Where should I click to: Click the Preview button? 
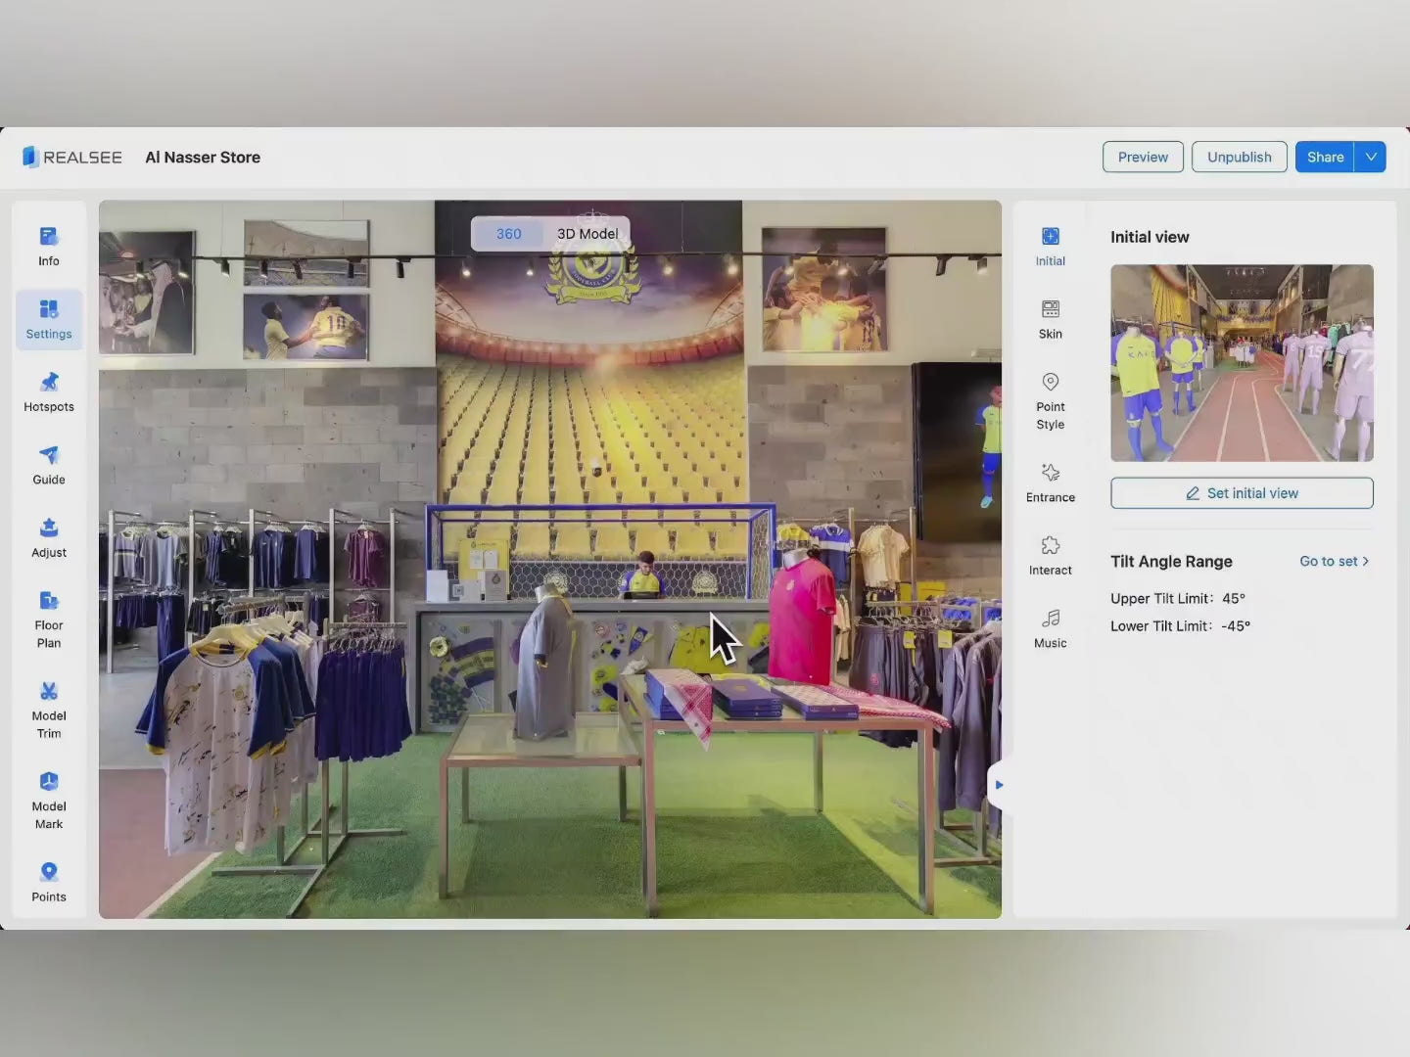(x=1143, y=157)
